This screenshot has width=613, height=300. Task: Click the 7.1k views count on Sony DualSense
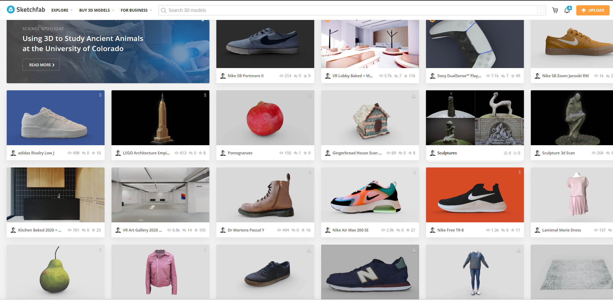coord(492,76)
